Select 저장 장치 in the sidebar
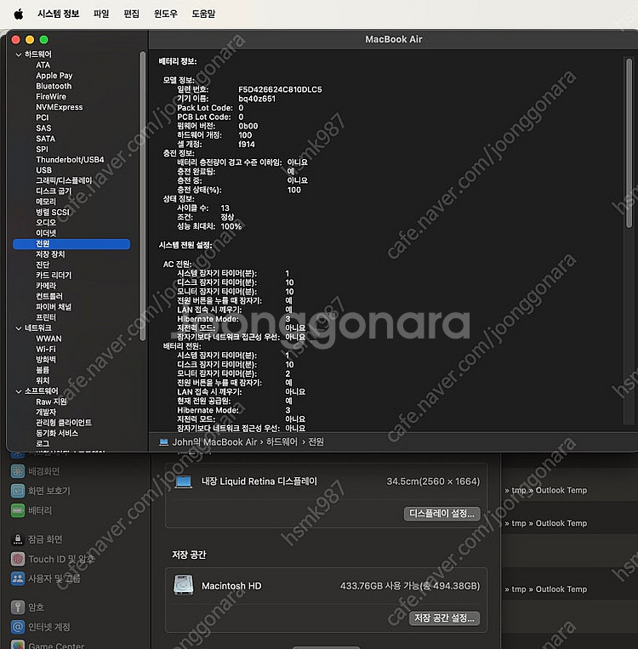Image resolution: width=638 pixels, height=649 pixels. point(50,254)
